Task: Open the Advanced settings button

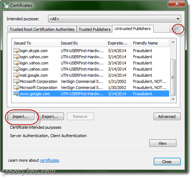Action: (167, 116)
